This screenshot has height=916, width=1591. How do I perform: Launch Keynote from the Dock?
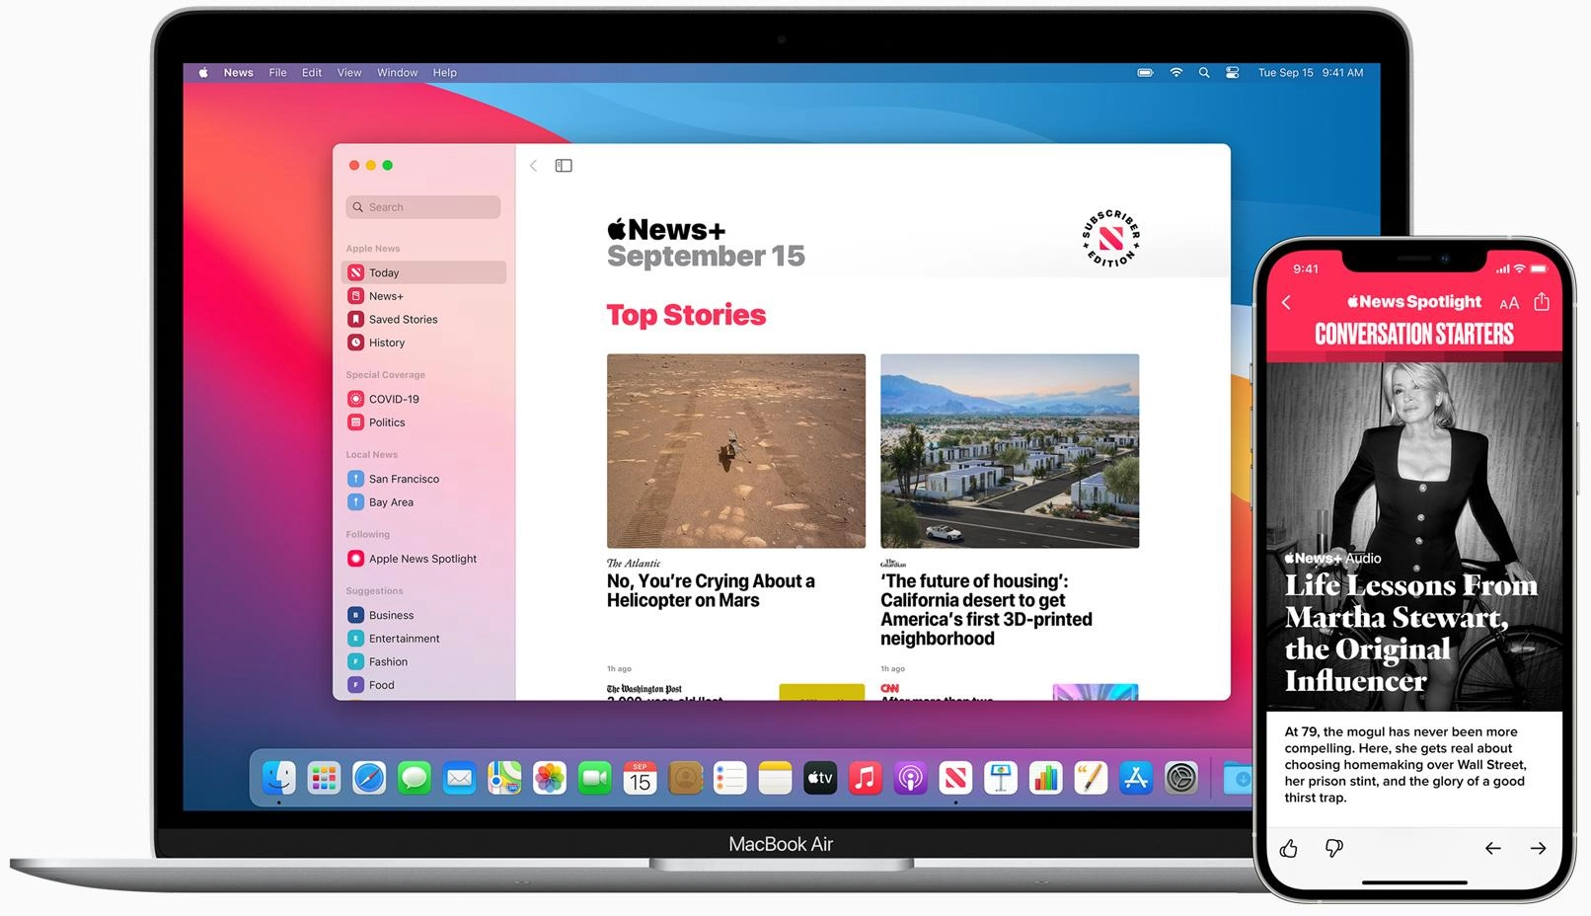coord(1001,778)
